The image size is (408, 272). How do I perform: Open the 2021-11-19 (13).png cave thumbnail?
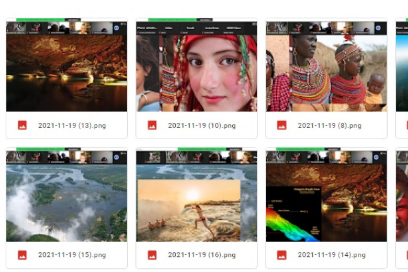(x=66, y=65)
